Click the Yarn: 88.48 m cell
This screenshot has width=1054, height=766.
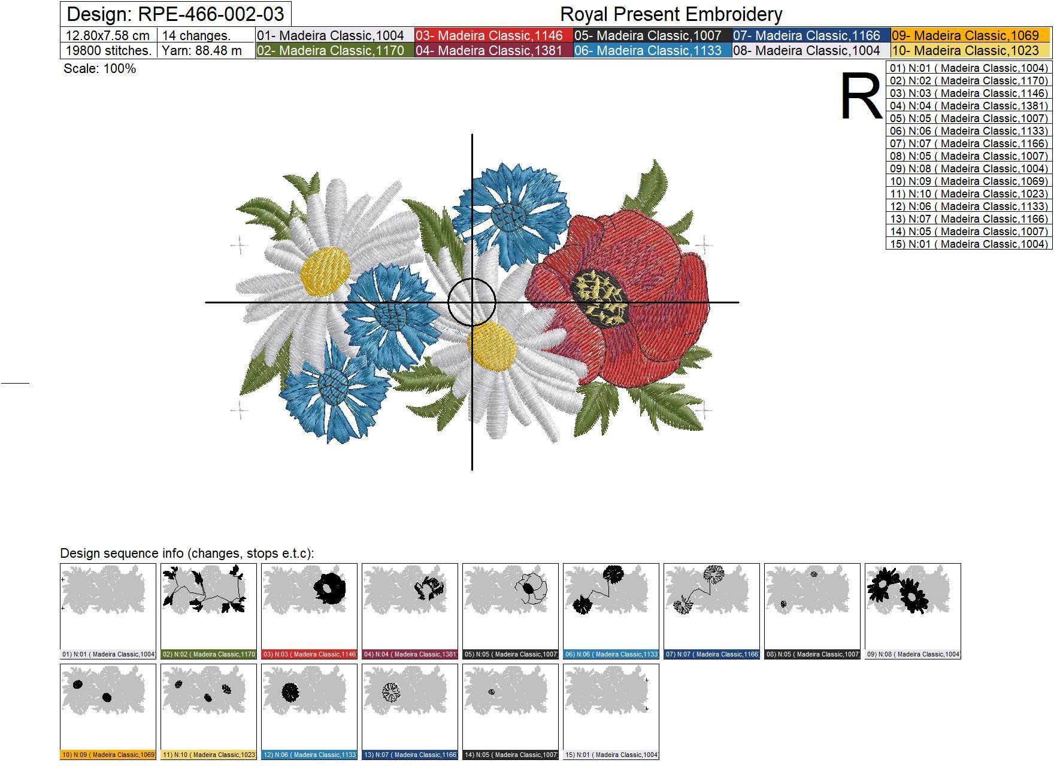pyautogui.click(x=206, y=50)
